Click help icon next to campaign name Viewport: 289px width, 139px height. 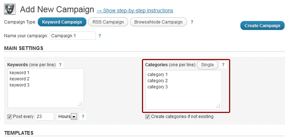tap(100, 36)
